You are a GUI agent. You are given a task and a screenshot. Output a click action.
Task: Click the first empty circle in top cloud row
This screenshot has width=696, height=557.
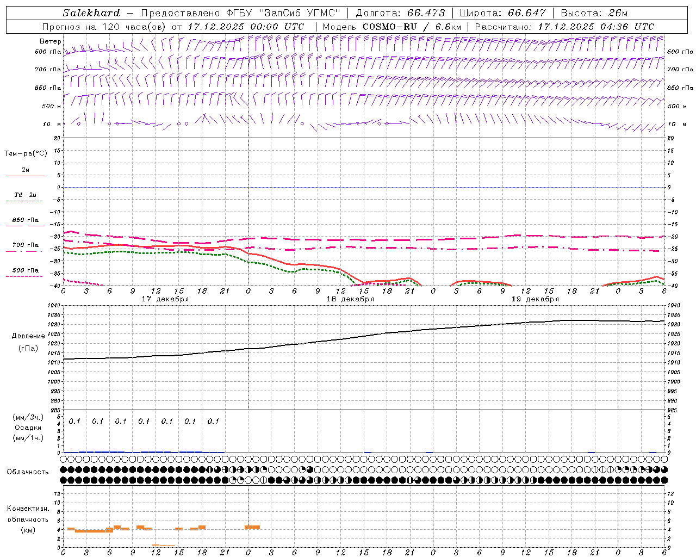[x=64, y=460]
